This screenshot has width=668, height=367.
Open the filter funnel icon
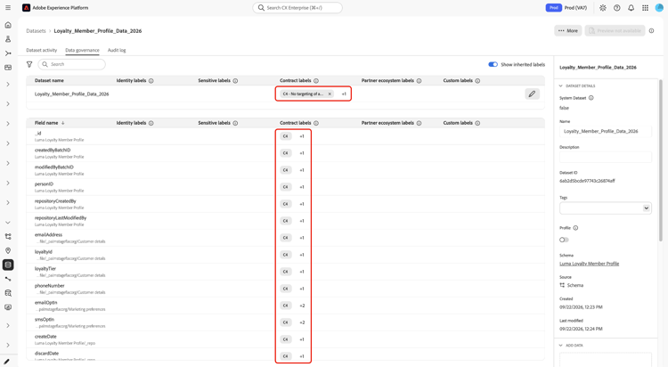point(29,64)
